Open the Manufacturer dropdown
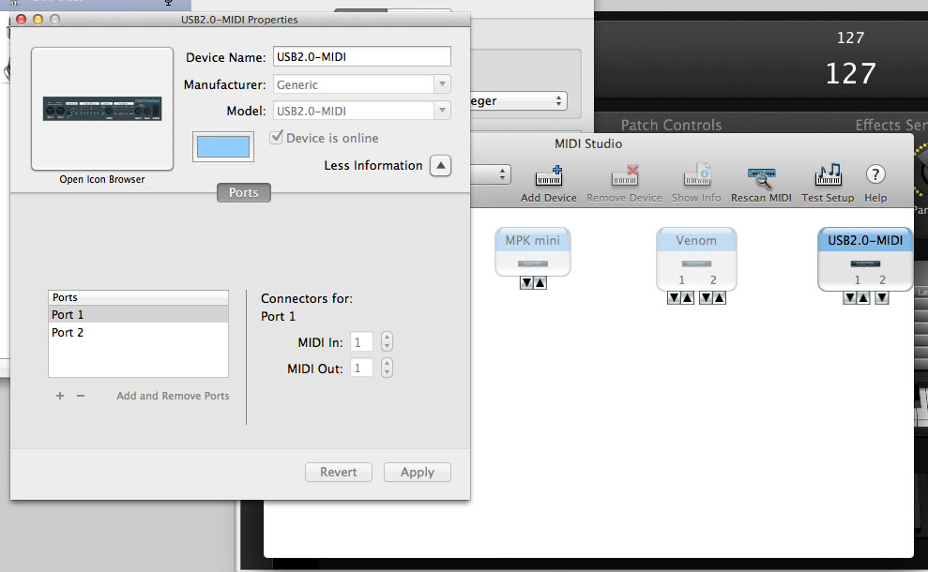The image size is (928, 572). point(442,84)
